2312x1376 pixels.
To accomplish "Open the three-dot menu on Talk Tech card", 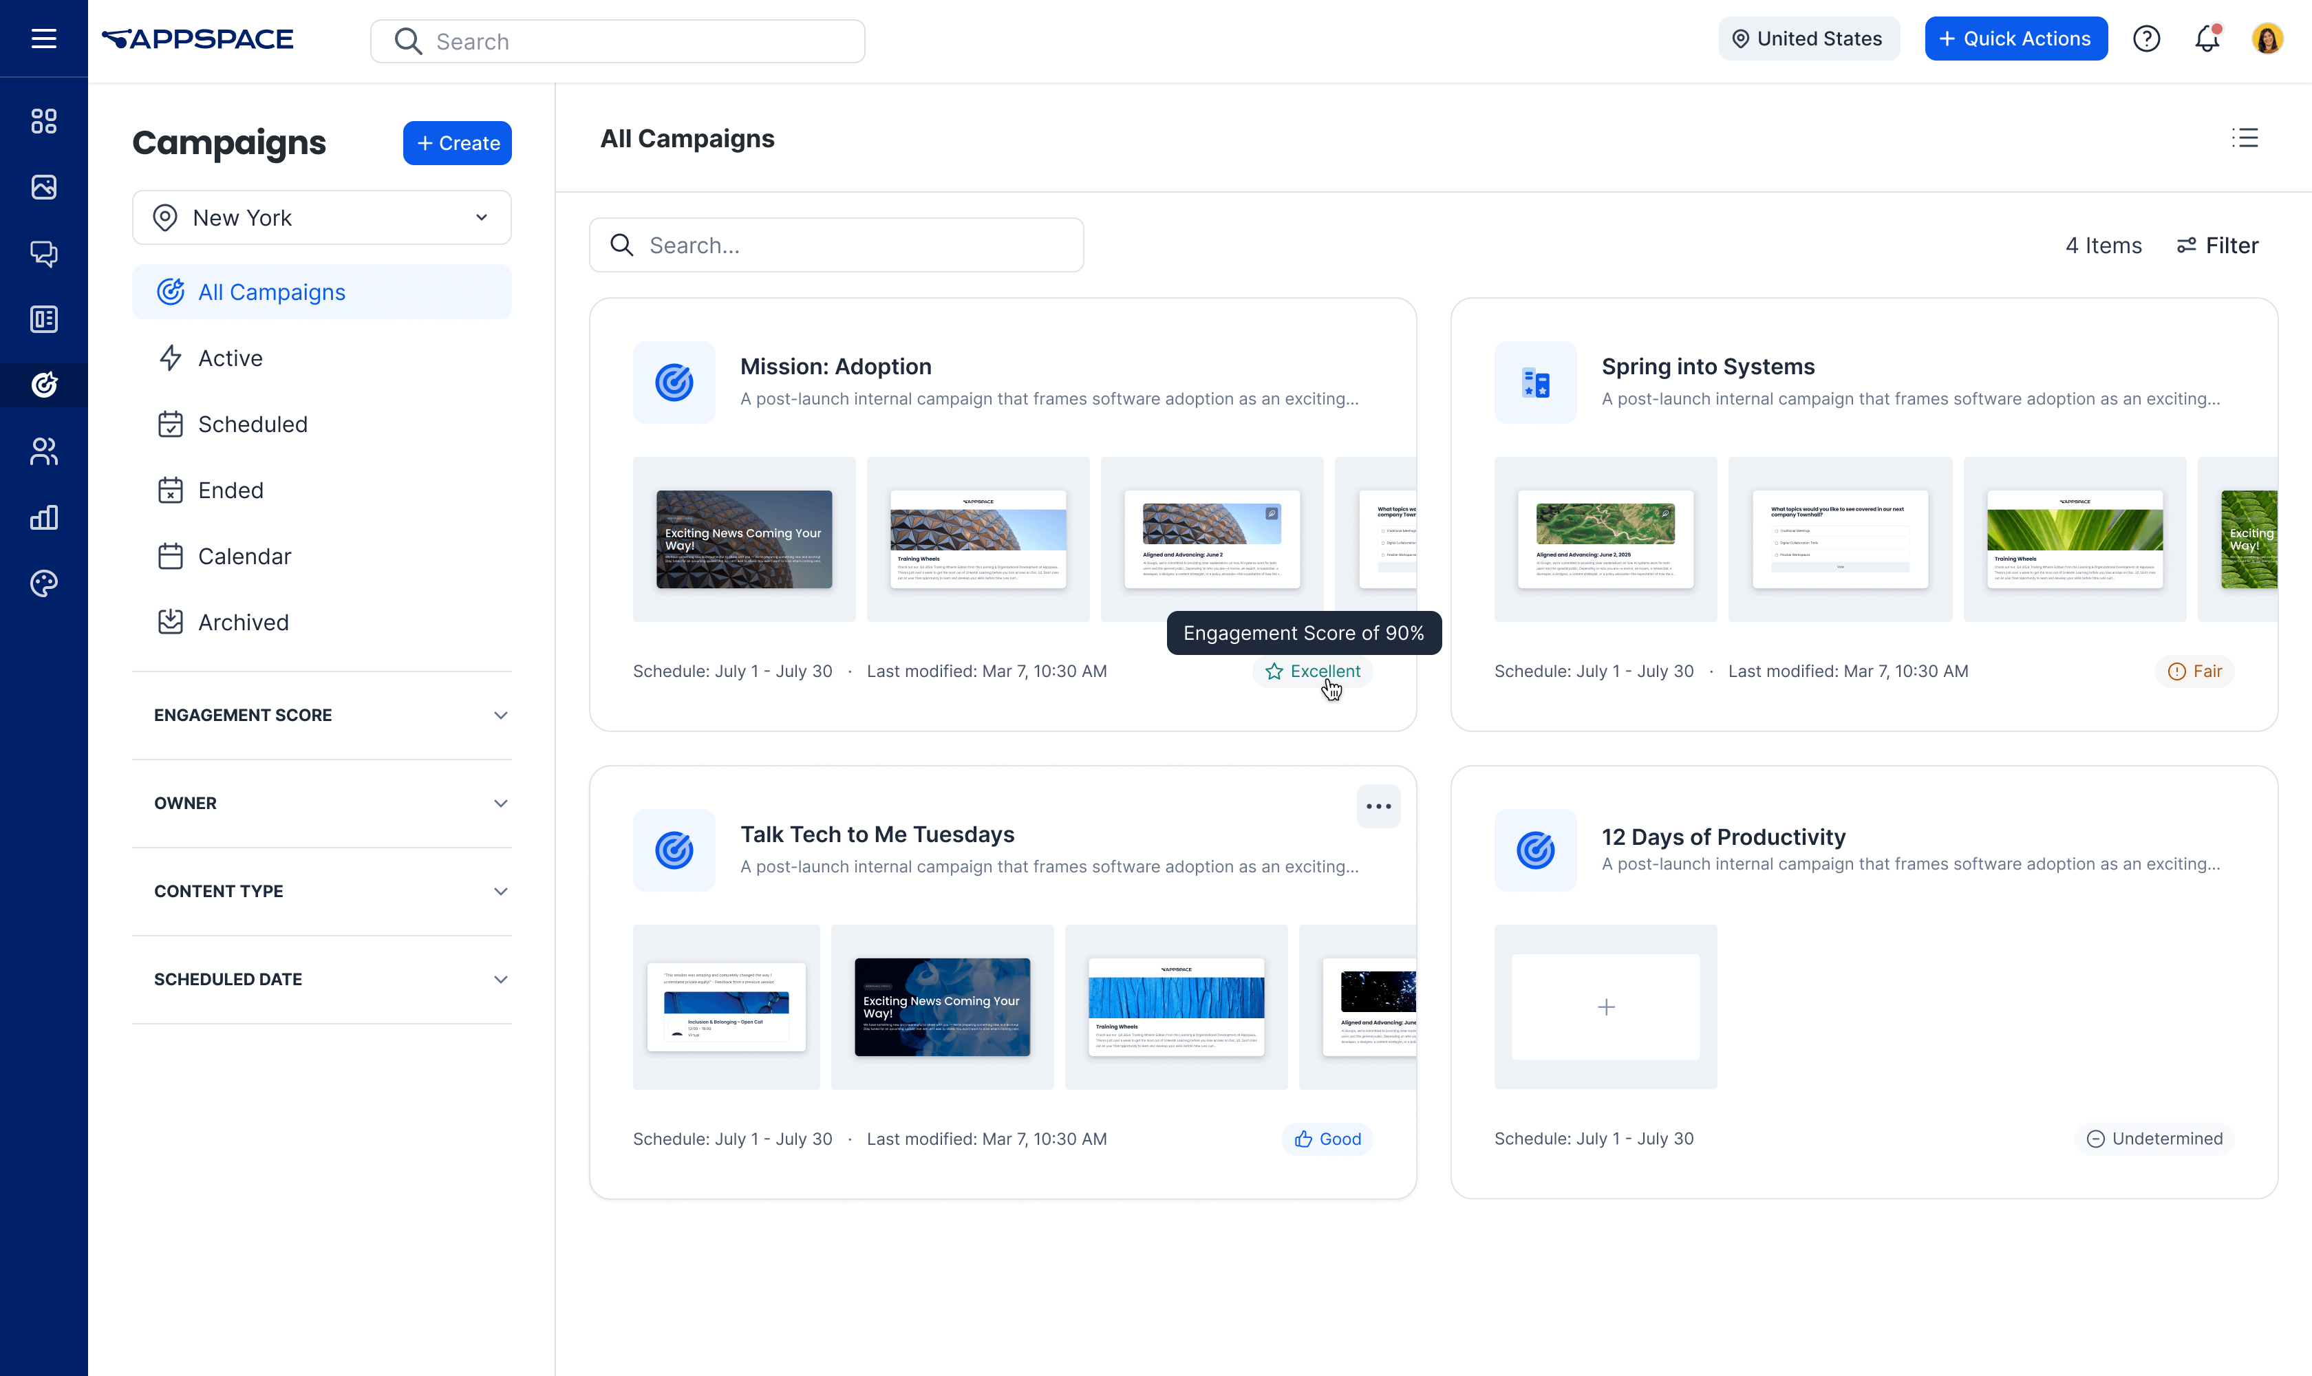I will [x=1378, y=807].
